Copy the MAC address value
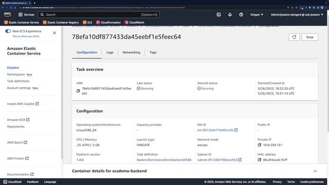 click(260, 160)
